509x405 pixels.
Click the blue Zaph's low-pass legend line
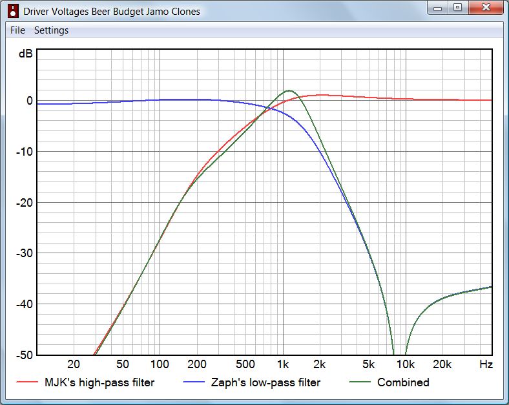click(194, 382)
